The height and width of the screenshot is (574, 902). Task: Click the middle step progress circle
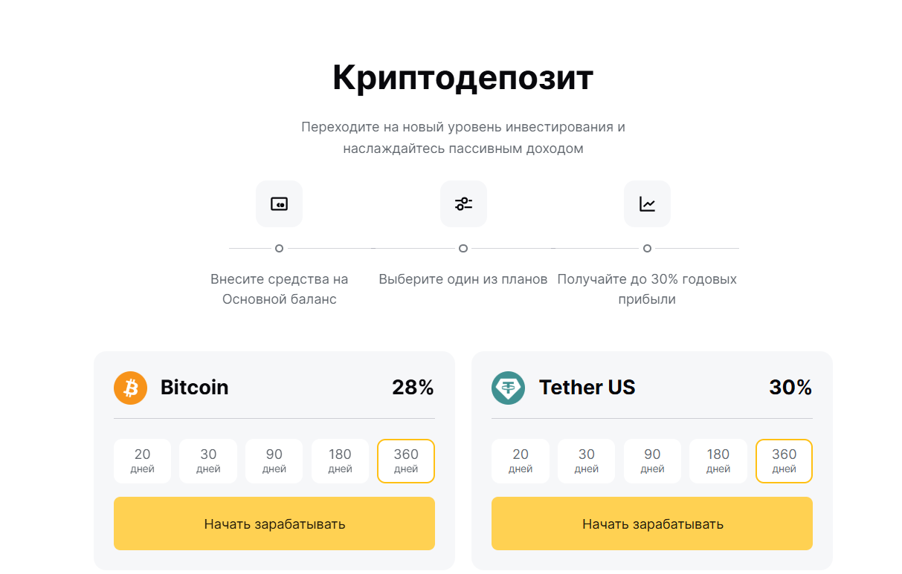pyautogui.click(x=463, y=249)
